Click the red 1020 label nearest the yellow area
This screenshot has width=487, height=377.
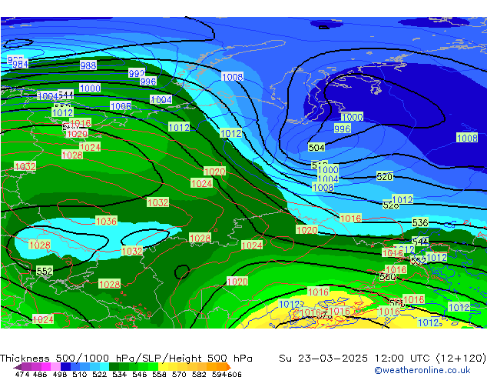(x=237, y=282)
